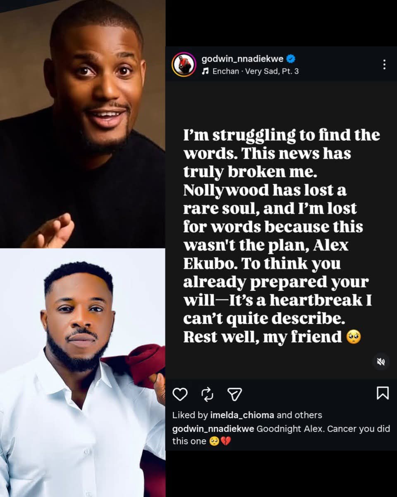Open the Enchan Very Sad, Pt. 3 audio
397x497 pixels.
tap(255, 71)
